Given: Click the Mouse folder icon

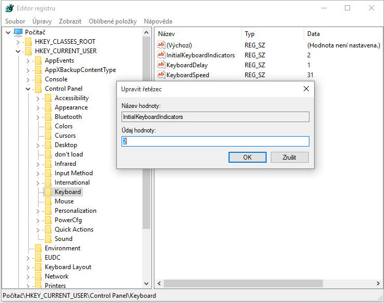Looking at the screenshot, I should 48,201.
